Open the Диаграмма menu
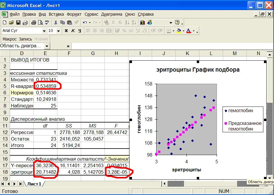The height and width of the screenshot is (195, 274). (x=112, y=14)
